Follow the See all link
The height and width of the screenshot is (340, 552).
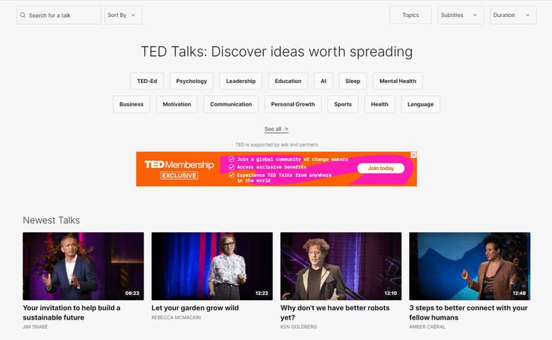[276, 129]
